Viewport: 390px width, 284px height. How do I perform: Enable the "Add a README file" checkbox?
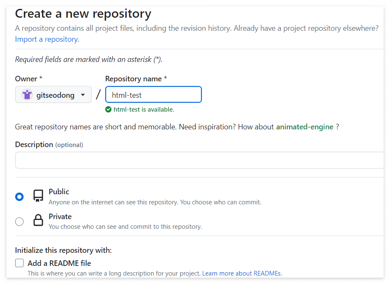click(x=19, y=263)
